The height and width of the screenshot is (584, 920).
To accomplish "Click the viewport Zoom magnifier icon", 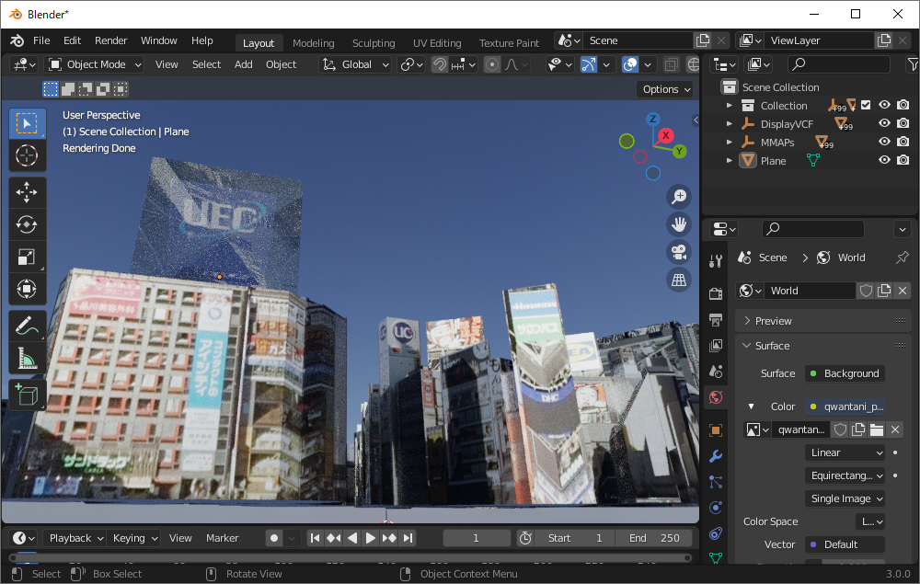I will point(679,197).
